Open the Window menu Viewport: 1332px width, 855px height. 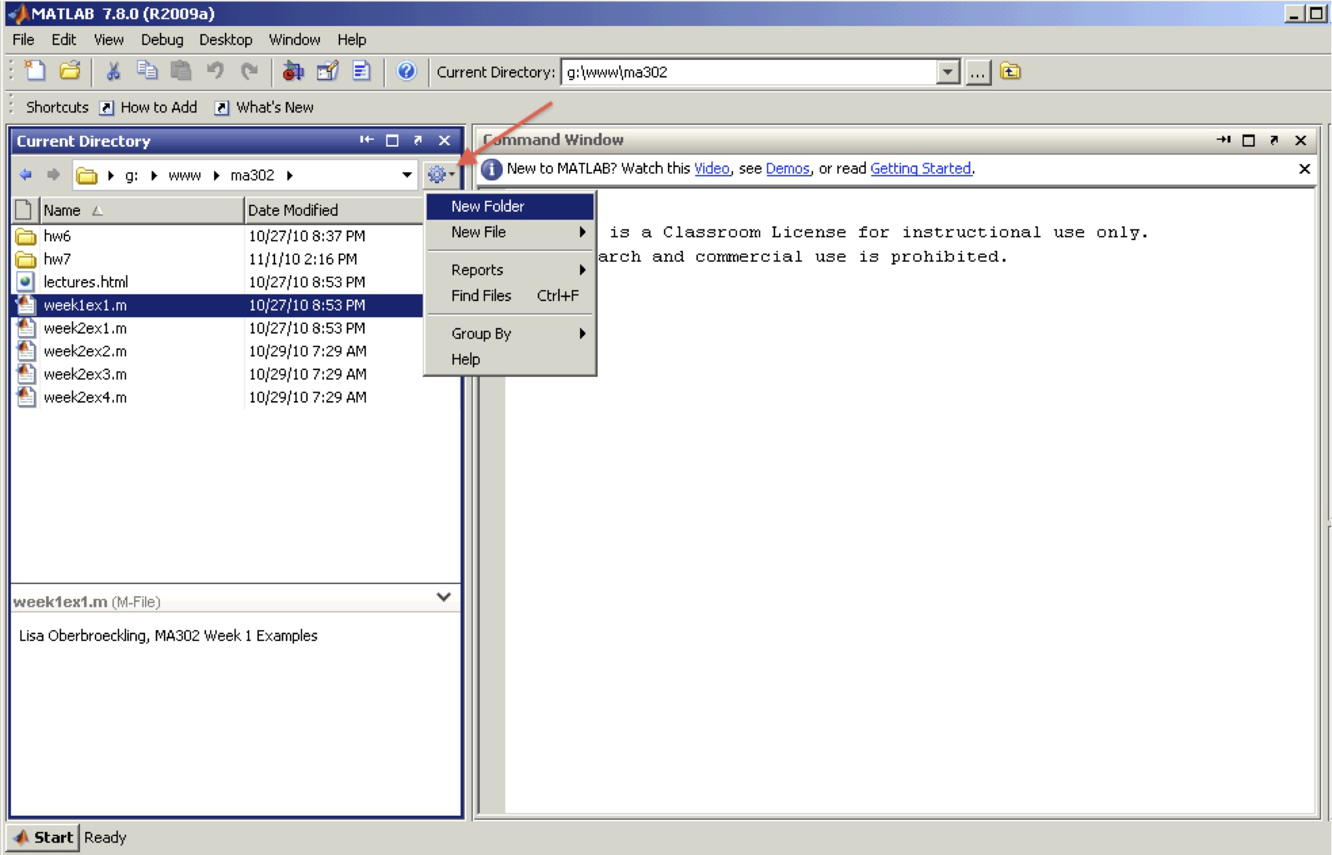pos(295,40)
